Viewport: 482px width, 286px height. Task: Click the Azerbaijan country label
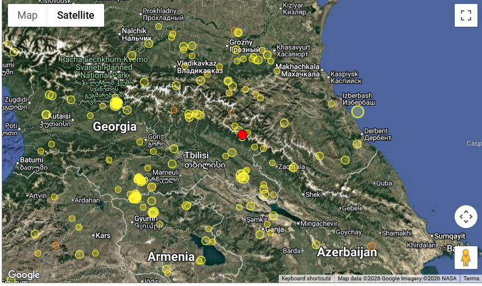(x=347, y=252)
